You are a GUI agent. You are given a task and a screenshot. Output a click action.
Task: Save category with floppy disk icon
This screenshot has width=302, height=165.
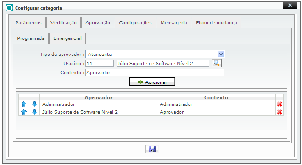(152, 149)
